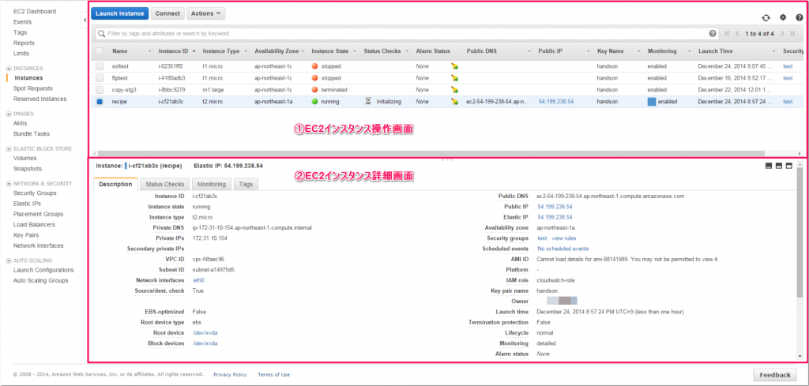Open the eth0 network interface link
The image size is (809, 386).
tap(198, 280)
